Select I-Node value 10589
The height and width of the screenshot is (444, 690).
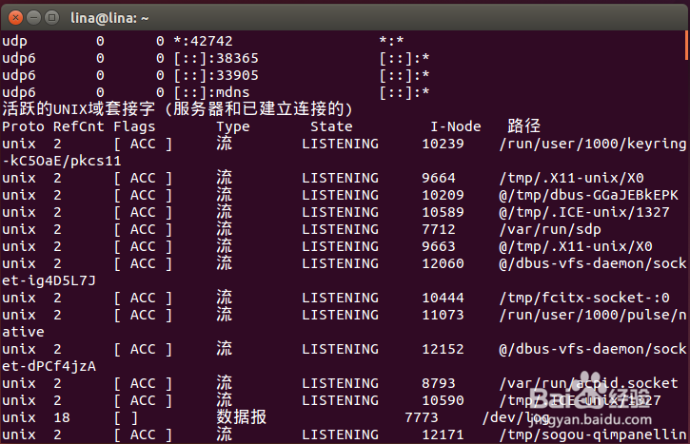[443, 212]
